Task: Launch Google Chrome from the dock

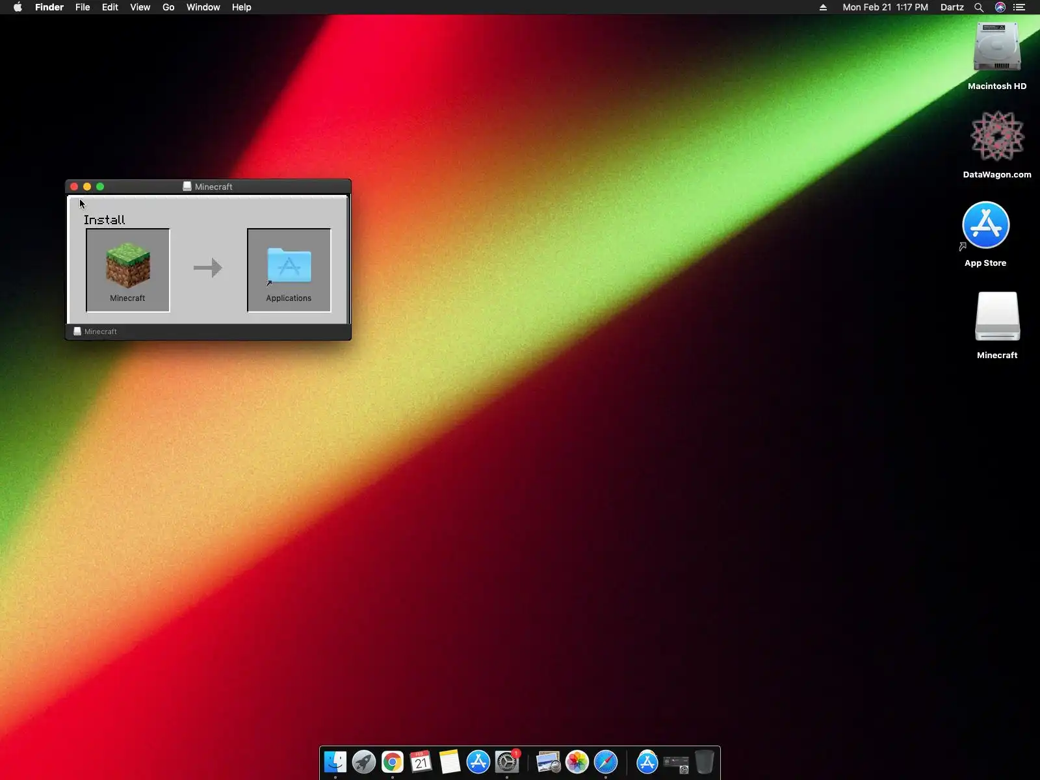Action: [393, 762]
